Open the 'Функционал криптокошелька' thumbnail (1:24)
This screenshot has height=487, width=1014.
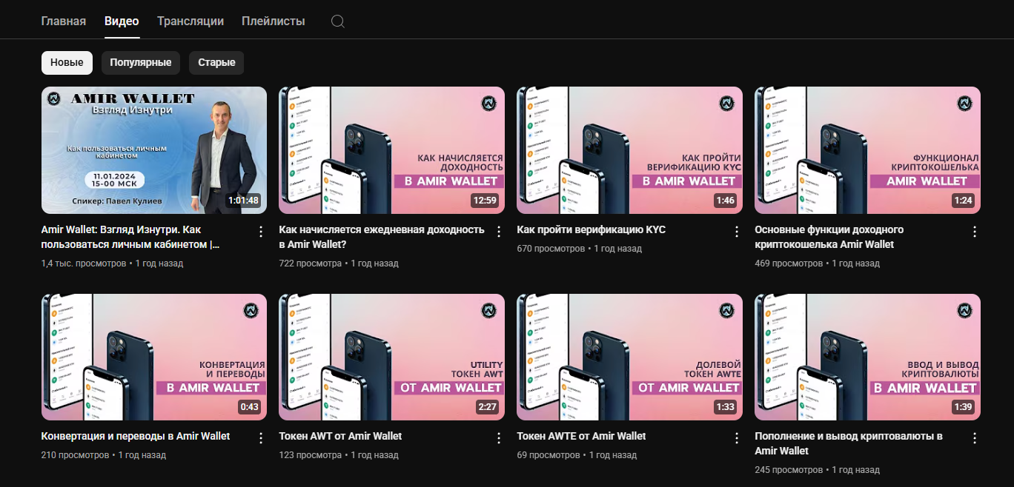(x=867, y=150)
